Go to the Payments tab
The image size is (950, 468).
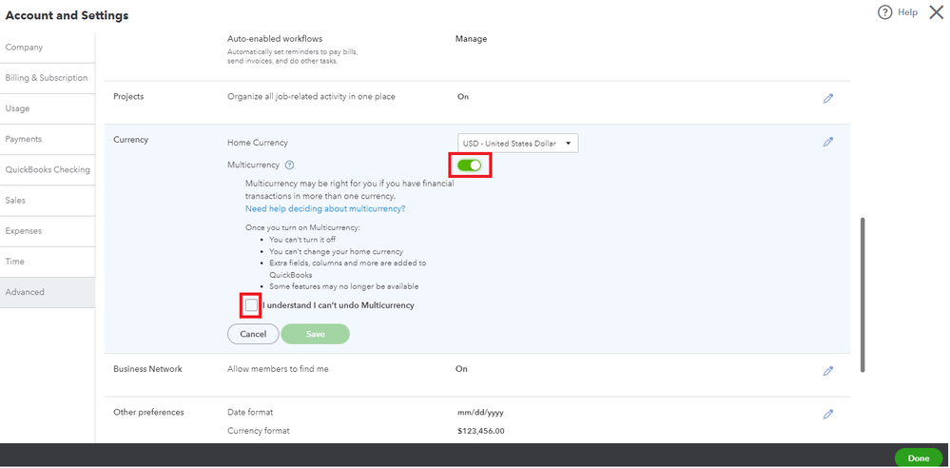click(48, 139)
